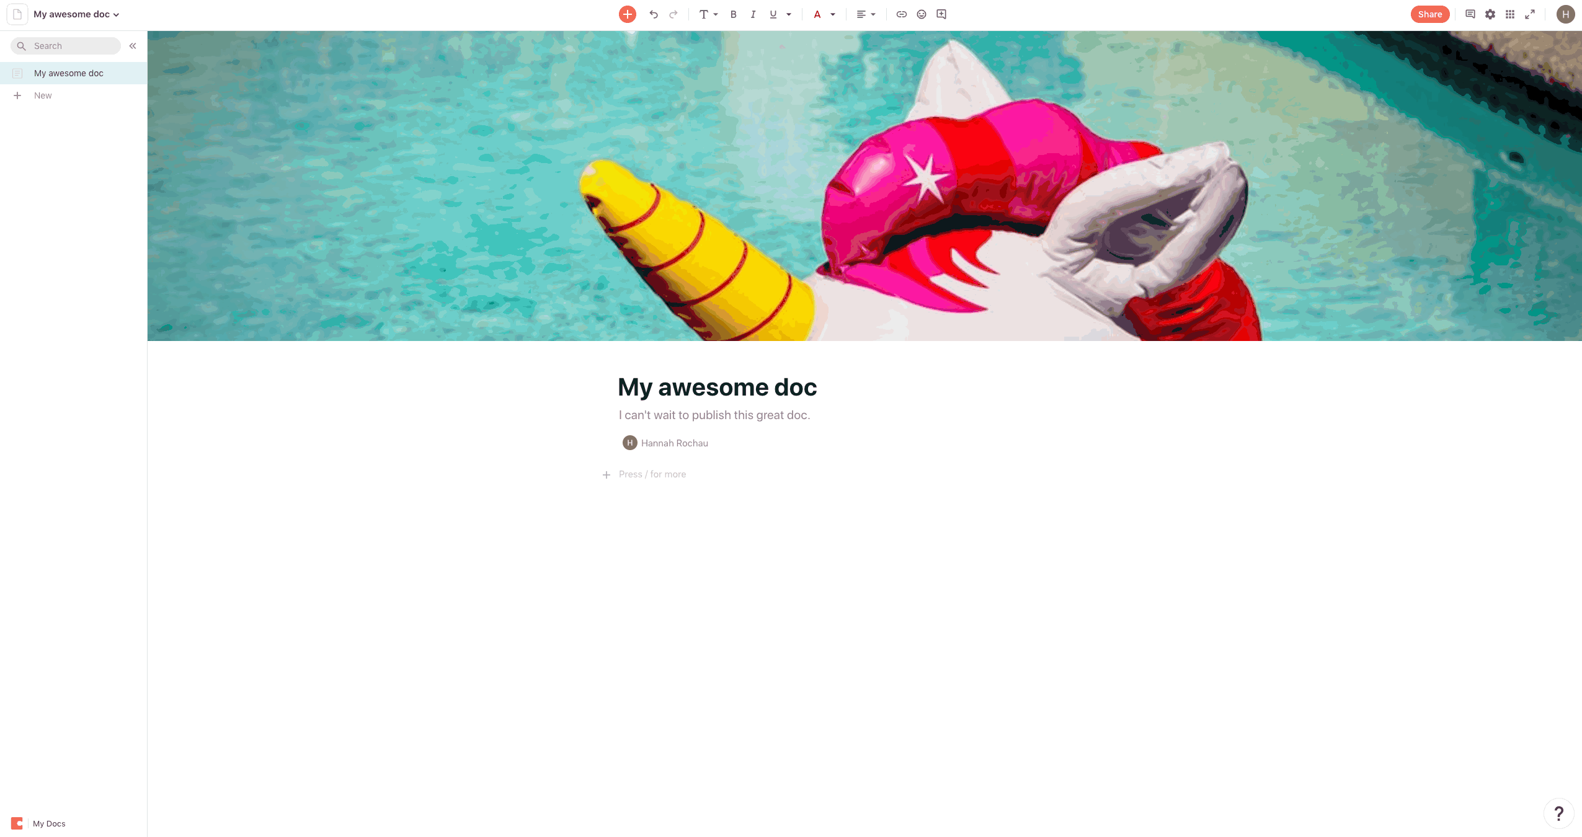Image resolution: width=1582 pixels, height=837 pixels.
Task: Expand the text style dropdown
Action: 708,14
